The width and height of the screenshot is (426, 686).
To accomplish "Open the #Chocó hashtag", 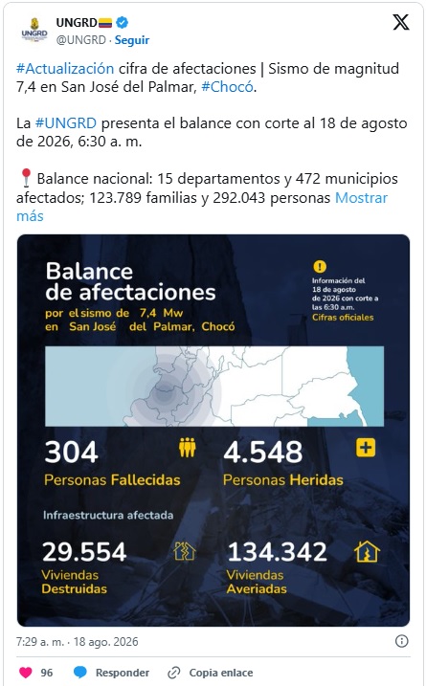I will point(227,87).
